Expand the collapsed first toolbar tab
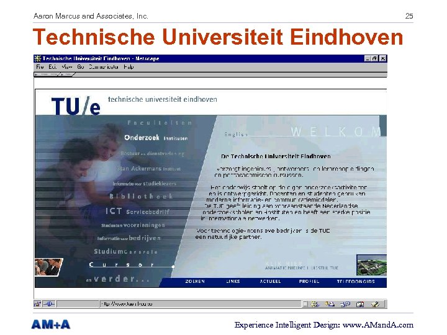447x335 pixels. coord(47,74)
